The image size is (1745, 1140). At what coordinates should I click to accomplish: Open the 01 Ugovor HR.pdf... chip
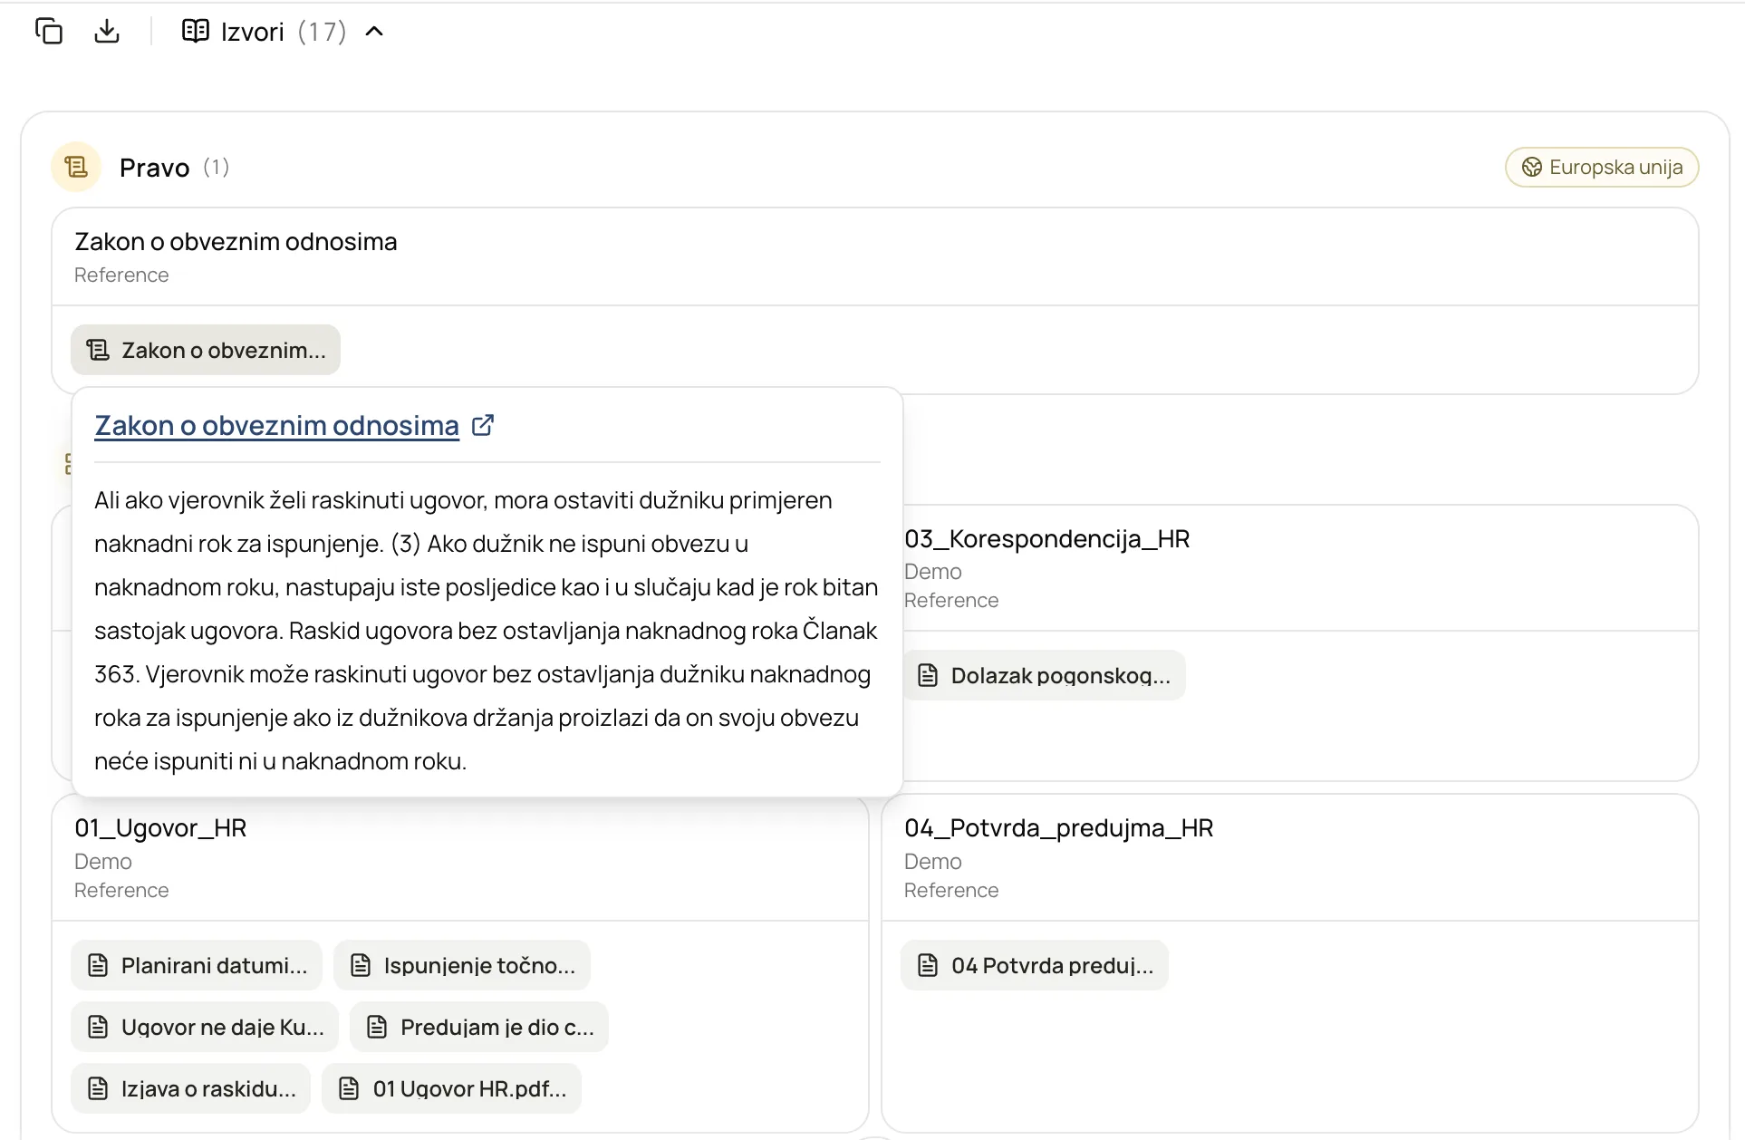452,1088
